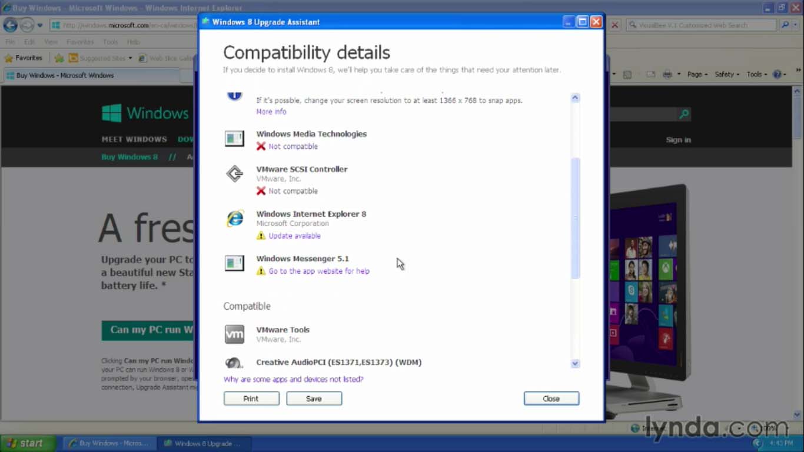The height and width of the screenshot is (452, 804).
Task: Click the Compatible section heading
Action: pos(247,307)
